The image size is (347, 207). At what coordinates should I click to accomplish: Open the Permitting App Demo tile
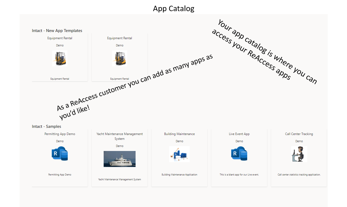click(x=60, y=157)
